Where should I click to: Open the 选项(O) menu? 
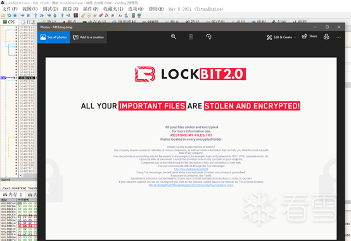tap(136, 9)
